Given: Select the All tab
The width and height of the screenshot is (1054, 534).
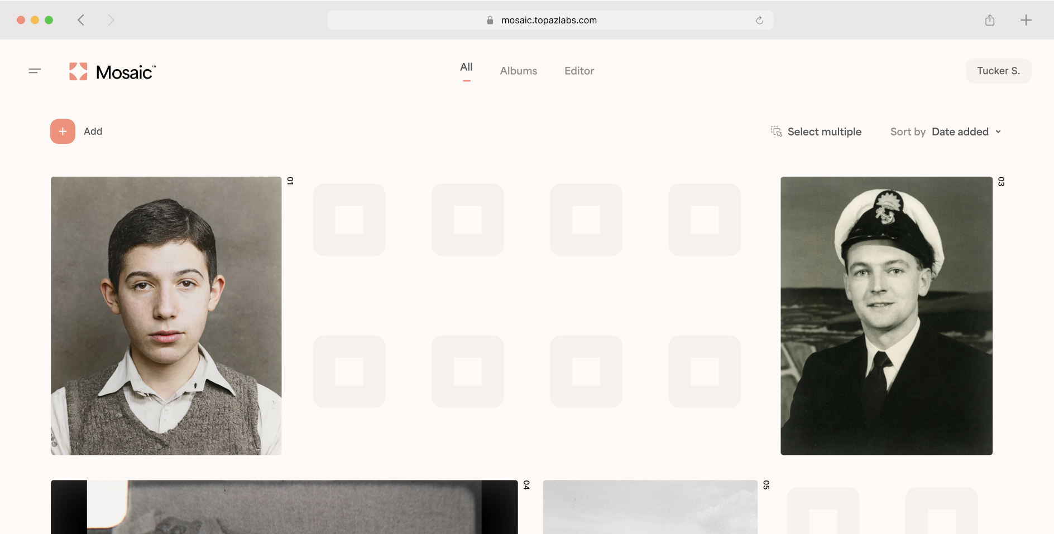Looking at the screenshot, I should pyautogui.click(x=466, y=67).
